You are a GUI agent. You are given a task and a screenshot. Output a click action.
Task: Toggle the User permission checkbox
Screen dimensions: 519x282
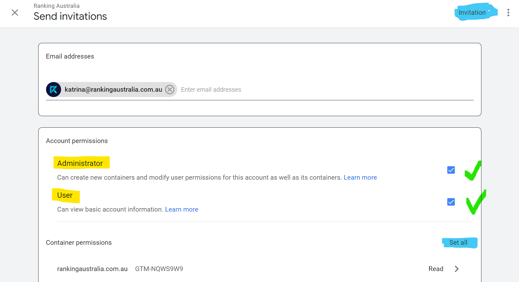pos(451,202)
